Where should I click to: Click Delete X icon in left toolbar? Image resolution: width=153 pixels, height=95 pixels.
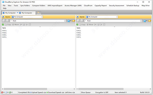tap(27, 25)
